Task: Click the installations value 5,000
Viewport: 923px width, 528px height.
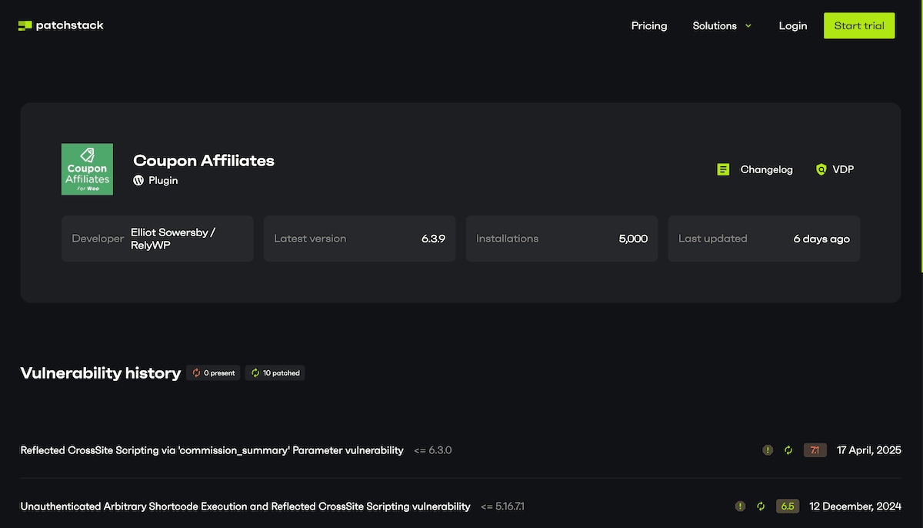Action: tap(633, 239)
